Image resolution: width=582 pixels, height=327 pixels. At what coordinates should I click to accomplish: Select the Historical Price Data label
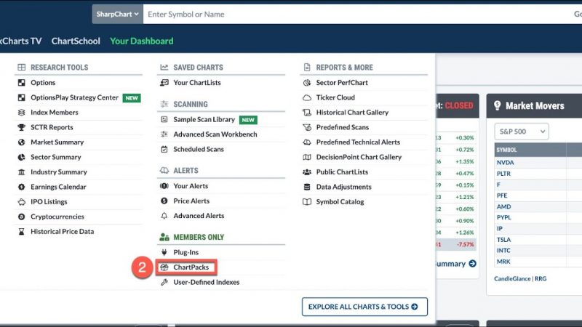pos(63,231)
